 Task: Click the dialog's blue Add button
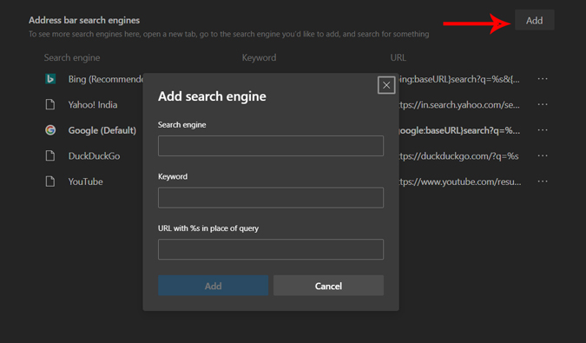click(213, 286)
